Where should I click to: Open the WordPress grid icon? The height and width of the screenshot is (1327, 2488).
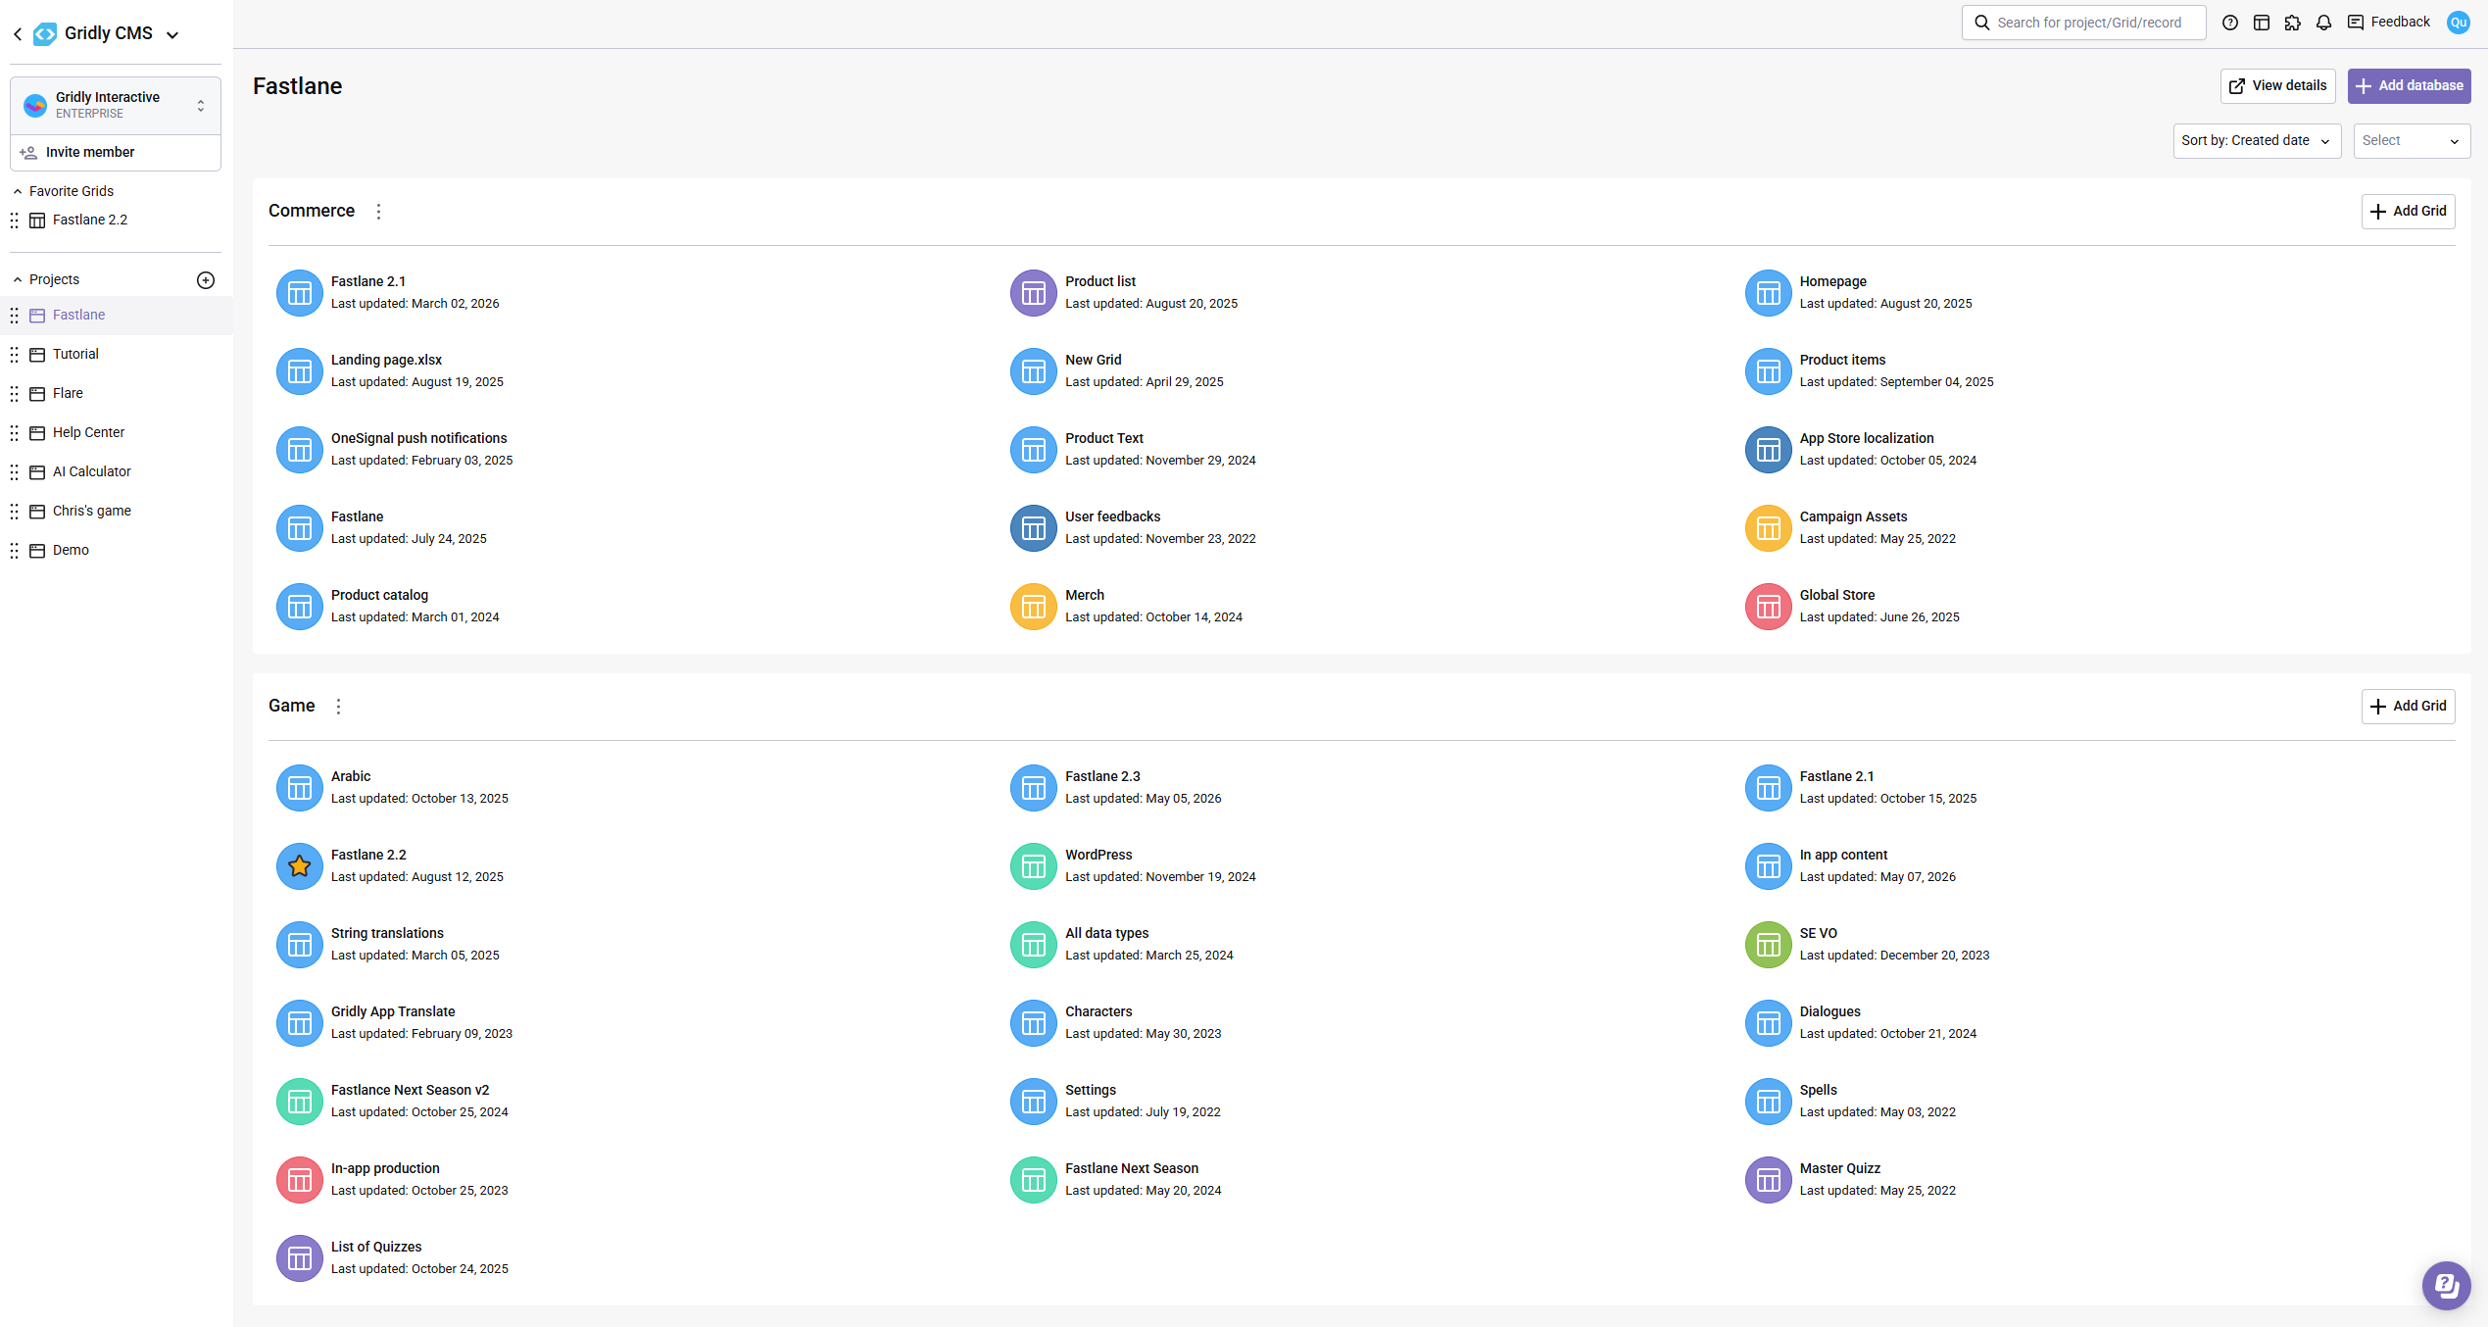click(1034, 866)
